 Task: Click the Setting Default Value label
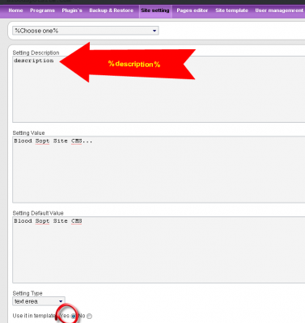tap(38, 213)
